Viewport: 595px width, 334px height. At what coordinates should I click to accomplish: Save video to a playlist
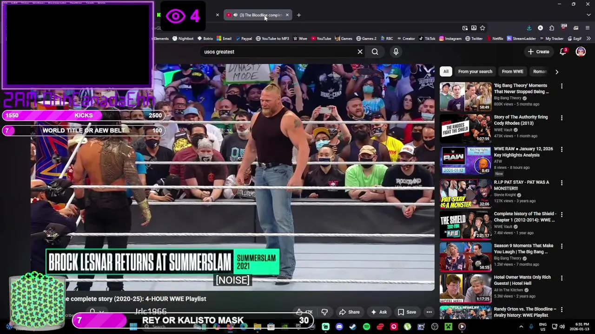click(x=407, y=312)
